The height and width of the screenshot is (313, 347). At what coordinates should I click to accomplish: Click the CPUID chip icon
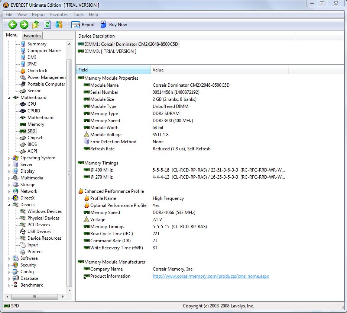coord(23,111)
